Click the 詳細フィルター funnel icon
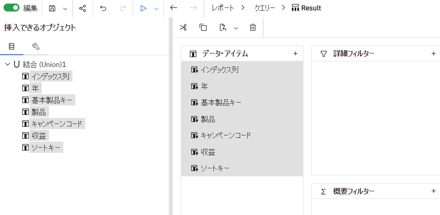This screenshot has height=215, width=440. point(324,54)
